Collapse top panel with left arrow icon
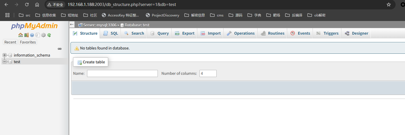The height and width of the screenshot is (135, 405). [72, 25]
